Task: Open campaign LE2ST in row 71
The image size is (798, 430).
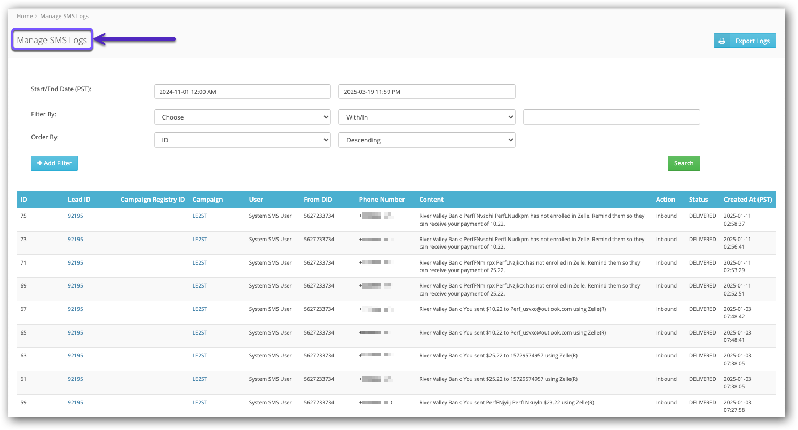Action: click(x=200, y=263)
